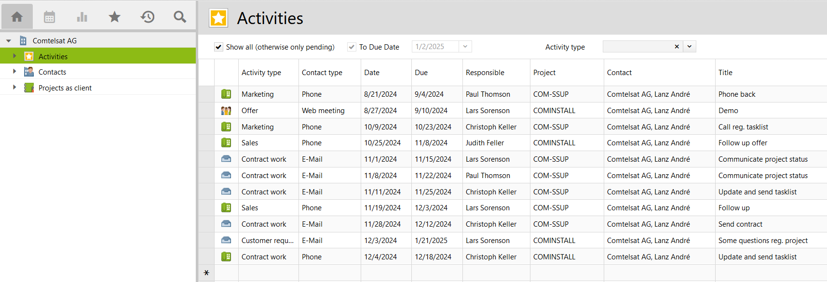
Task: Select Activities in the navigation tree
Action: (53, 56)
